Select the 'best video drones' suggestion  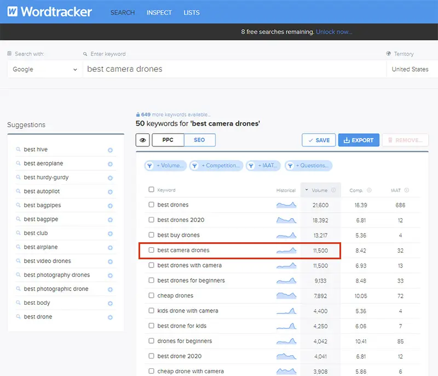(x=48, y=261)
